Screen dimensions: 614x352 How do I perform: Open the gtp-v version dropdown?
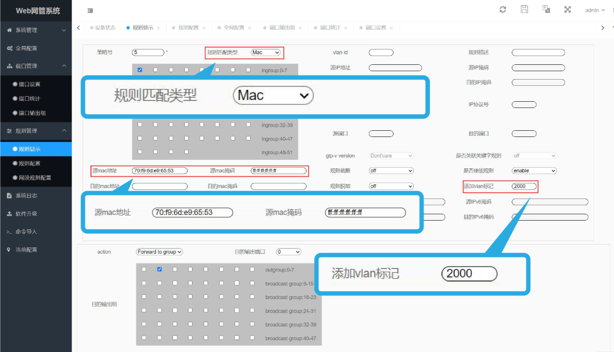[x=391, y=156]
